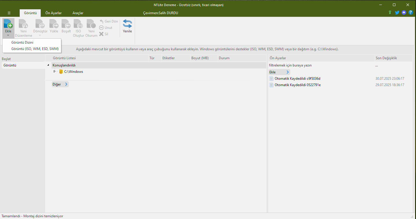Click the Ön Ayarlar column header
The height and width of the screenshot is (219, 416).
(321, 58)
